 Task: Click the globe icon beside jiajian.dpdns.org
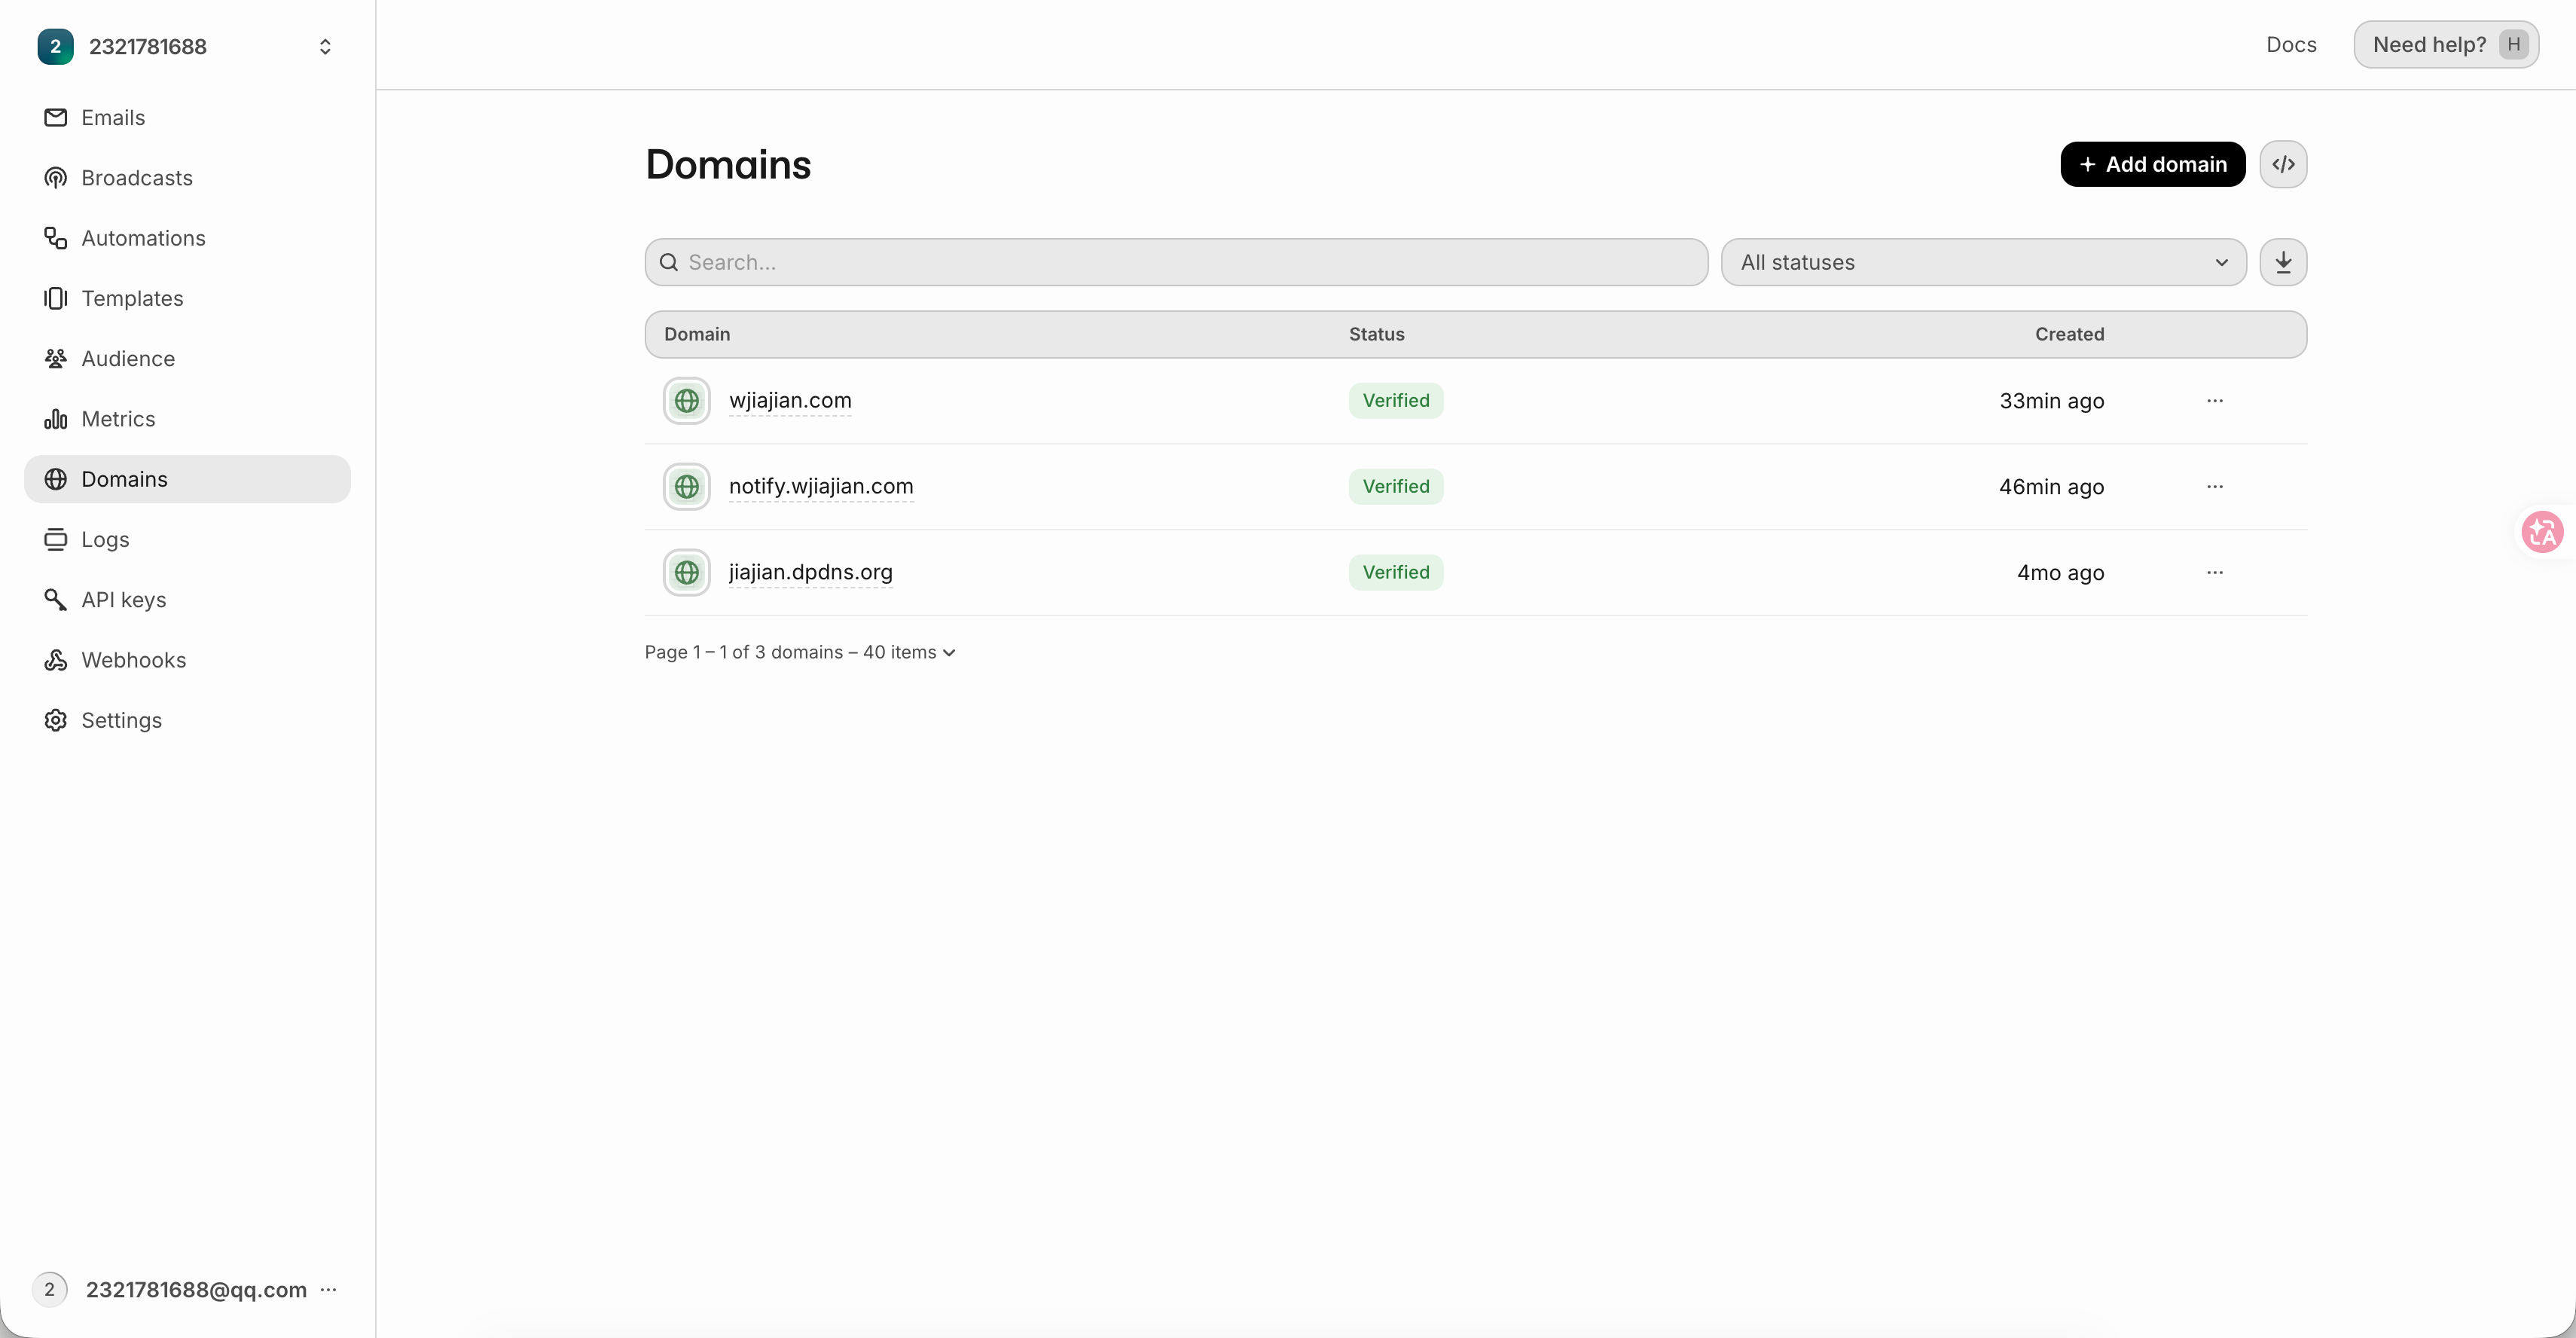[x=687, y=573]
